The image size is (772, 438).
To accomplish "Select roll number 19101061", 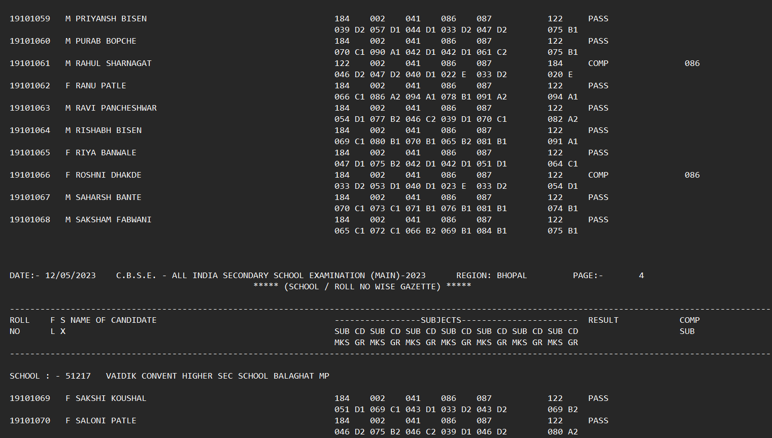I will click(30, 63).
